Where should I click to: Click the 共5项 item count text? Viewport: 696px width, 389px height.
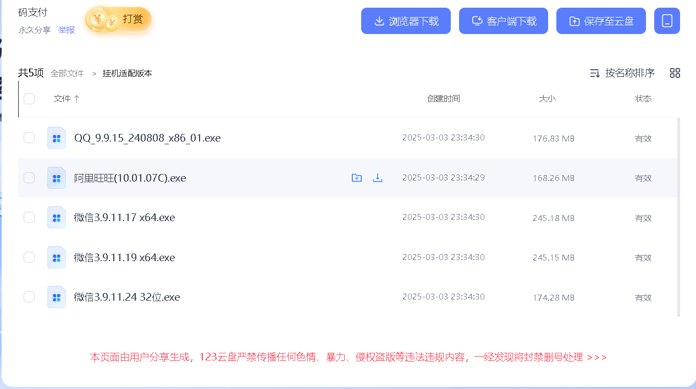pyautogui.click(x=31, y=73)
